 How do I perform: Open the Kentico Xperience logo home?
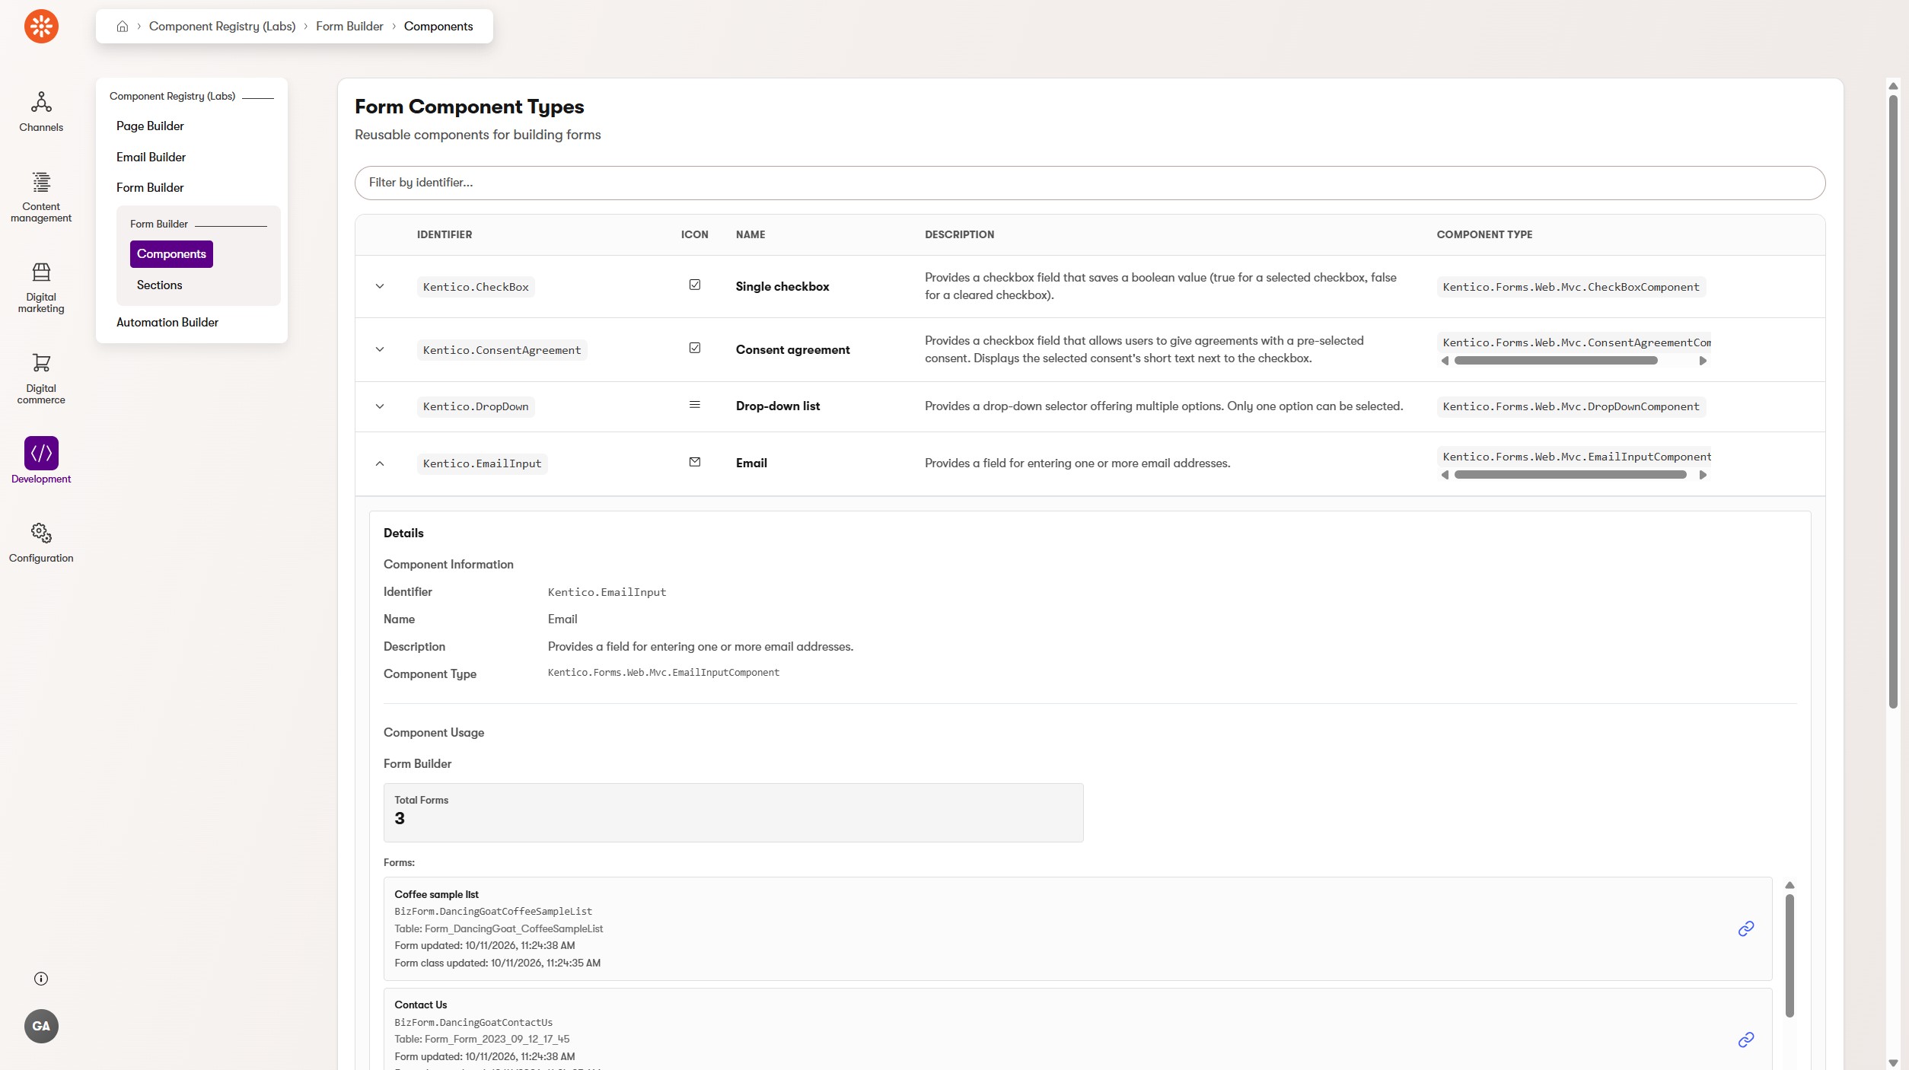click(41, 27)
